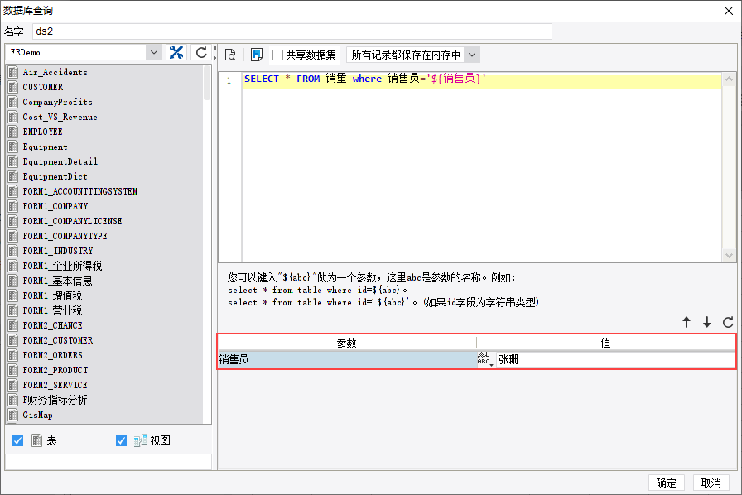Click the 取消 button

coord(711,483)
